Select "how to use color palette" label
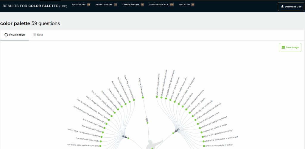 [92, 128]
